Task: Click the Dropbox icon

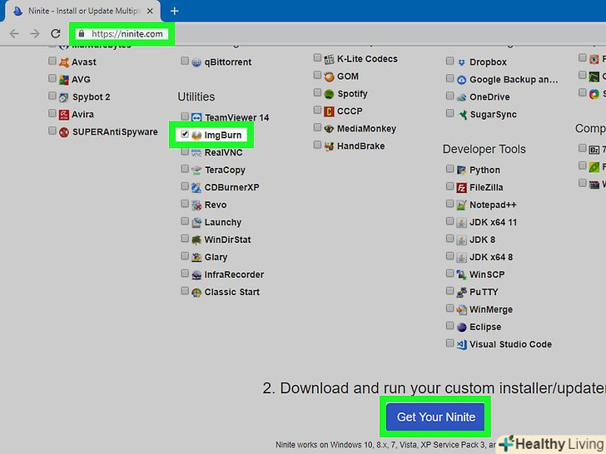Action: [x=461, y=62]
